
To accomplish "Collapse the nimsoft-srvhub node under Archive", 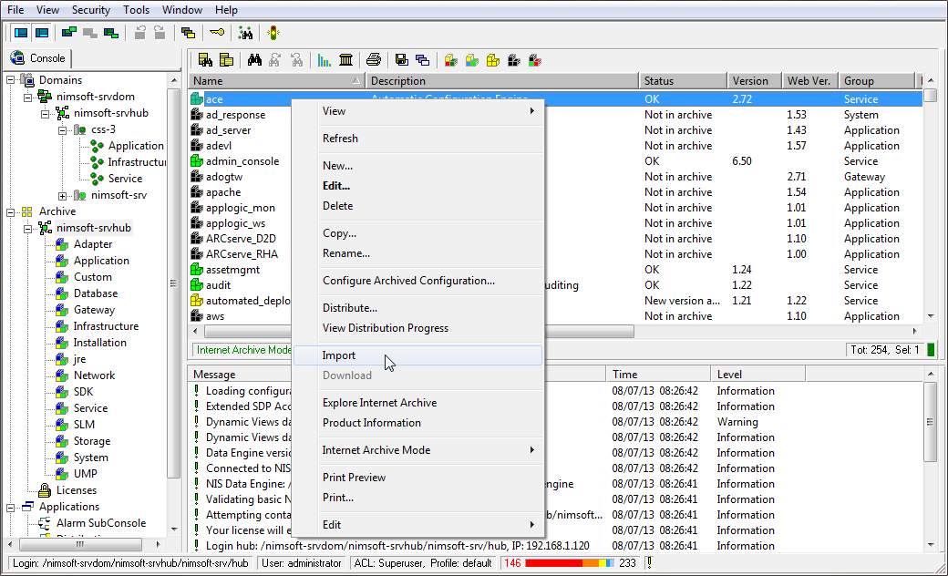I will click(x=28, y=229).
